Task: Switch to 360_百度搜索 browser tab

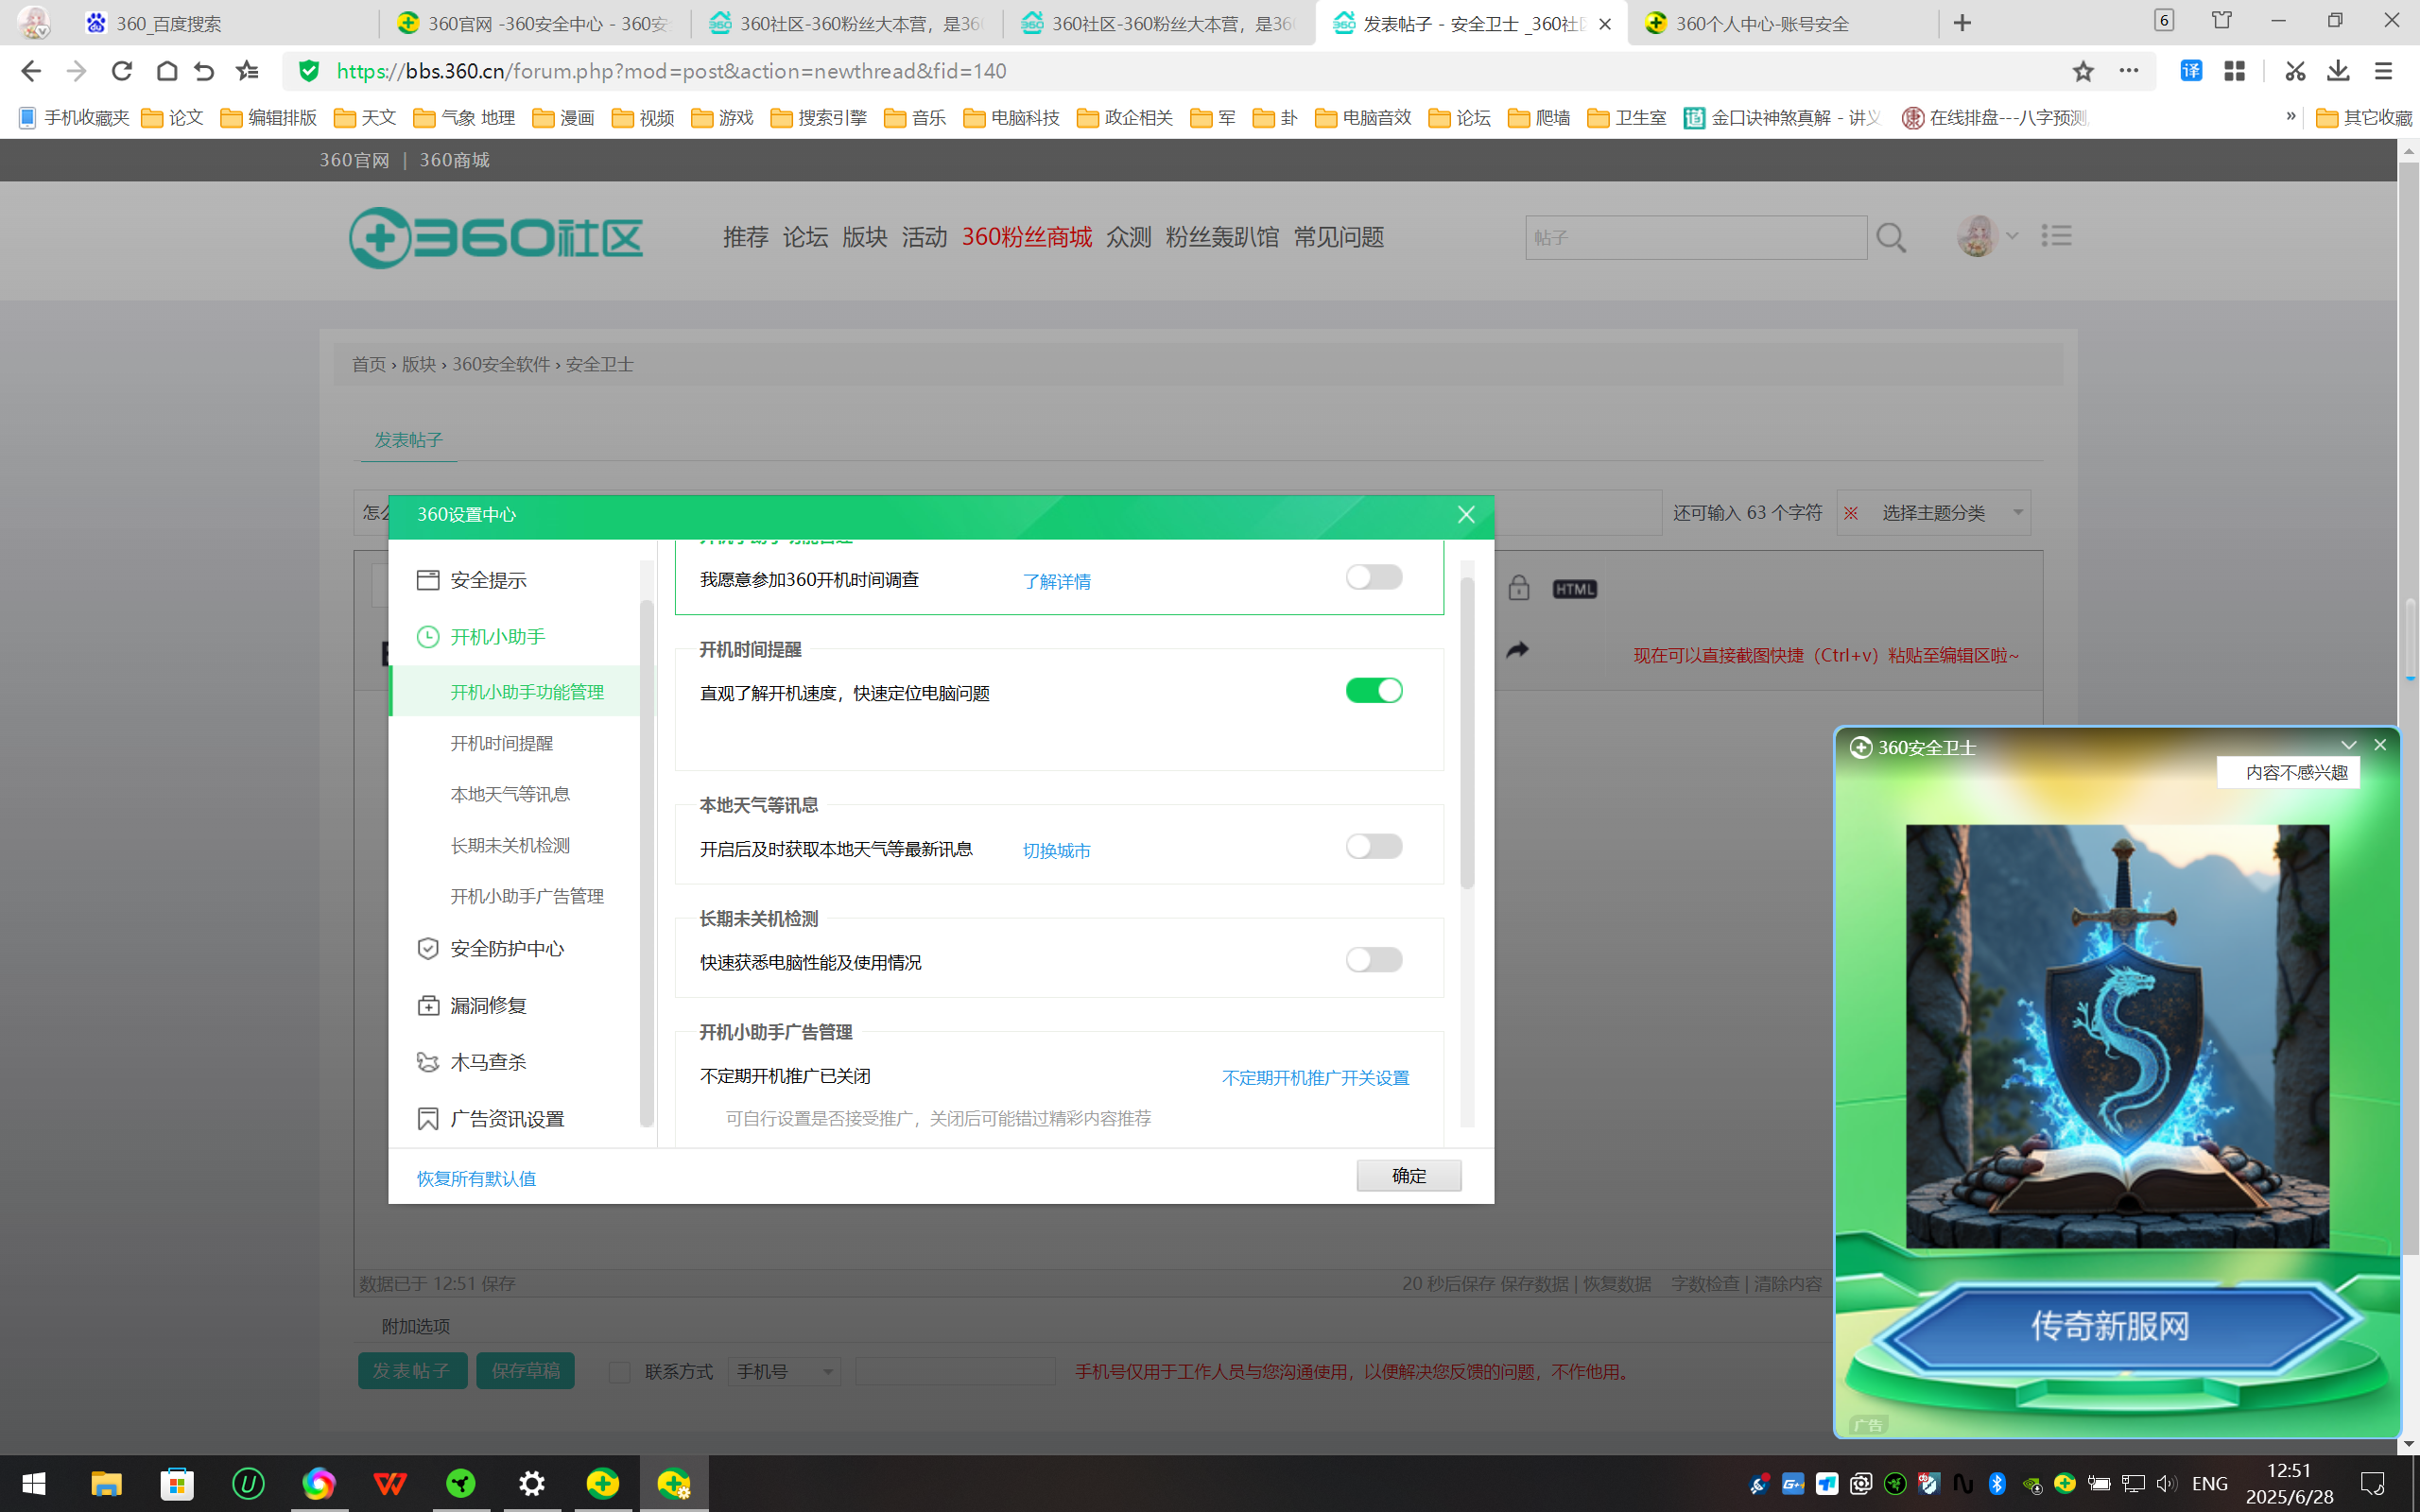Action: (225, 23)
